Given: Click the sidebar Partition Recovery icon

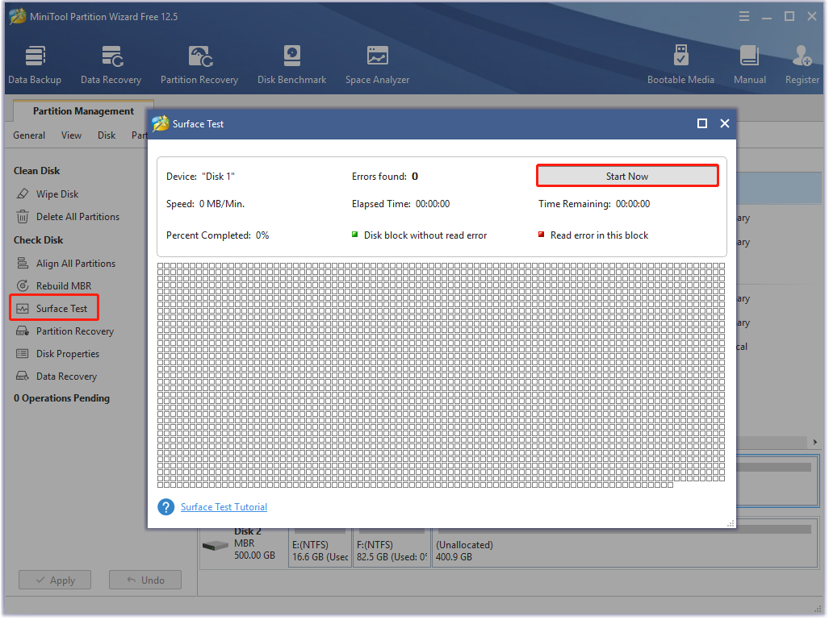Looking at the screenshot, I should (x=23, y=331).
